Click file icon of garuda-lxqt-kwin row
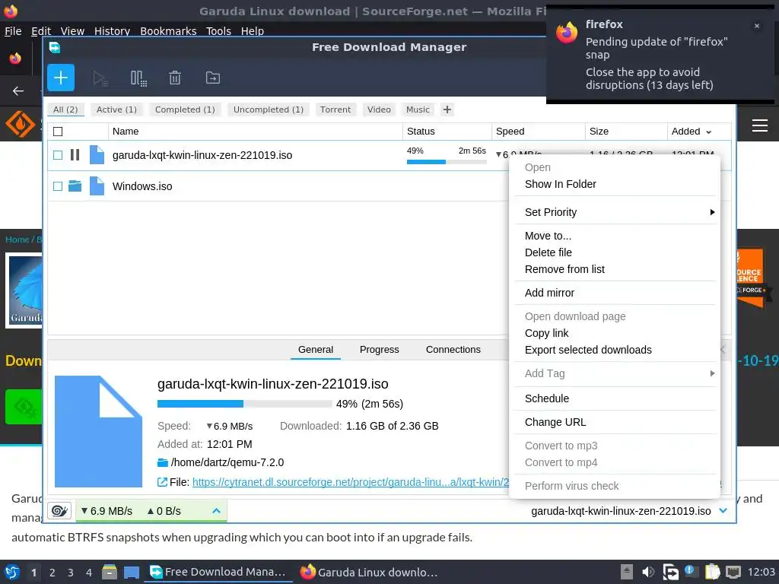This screenshot has height=584, width=779. tap(97, 155)
